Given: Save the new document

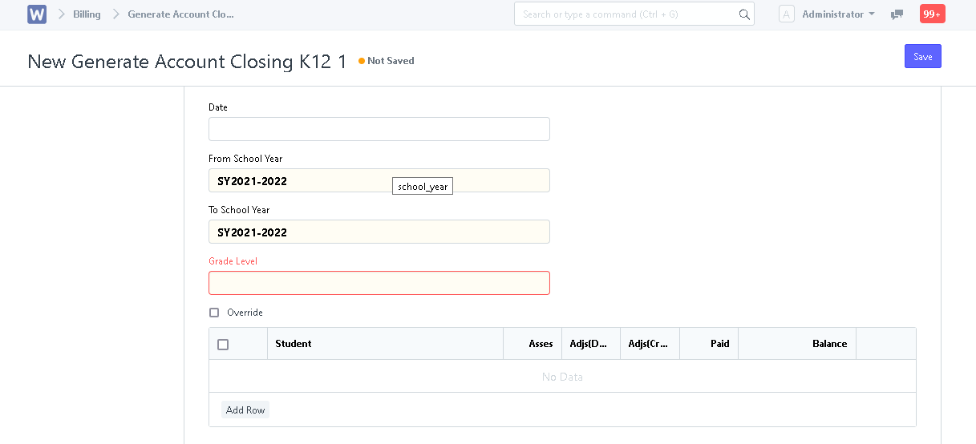Looking at the screenshot, I should coord(923,56).
